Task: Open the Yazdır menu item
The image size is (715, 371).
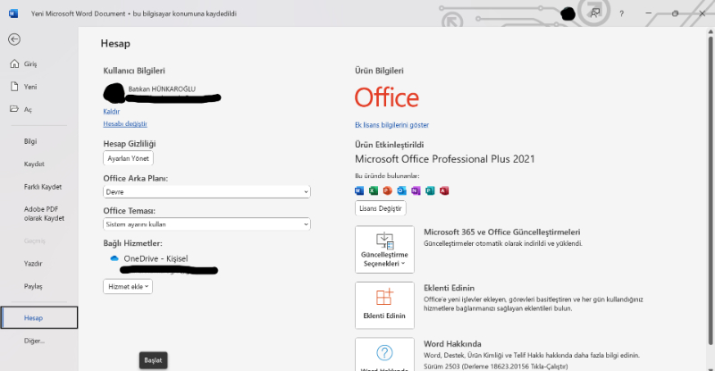Action: [33, 264]
